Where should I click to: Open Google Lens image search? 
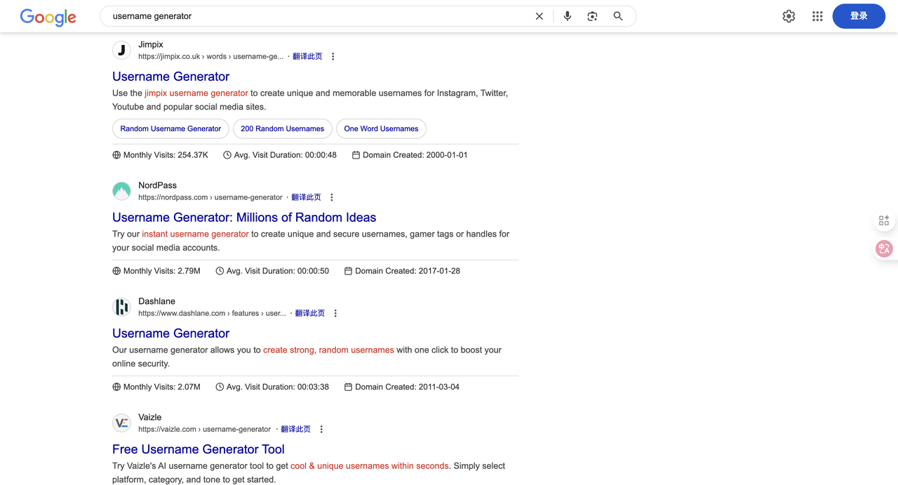coord(592,16)
